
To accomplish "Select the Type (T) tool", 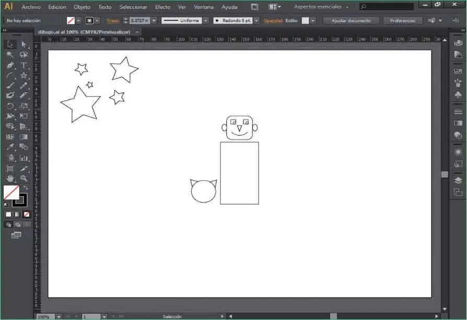I will tap(24, 65).
